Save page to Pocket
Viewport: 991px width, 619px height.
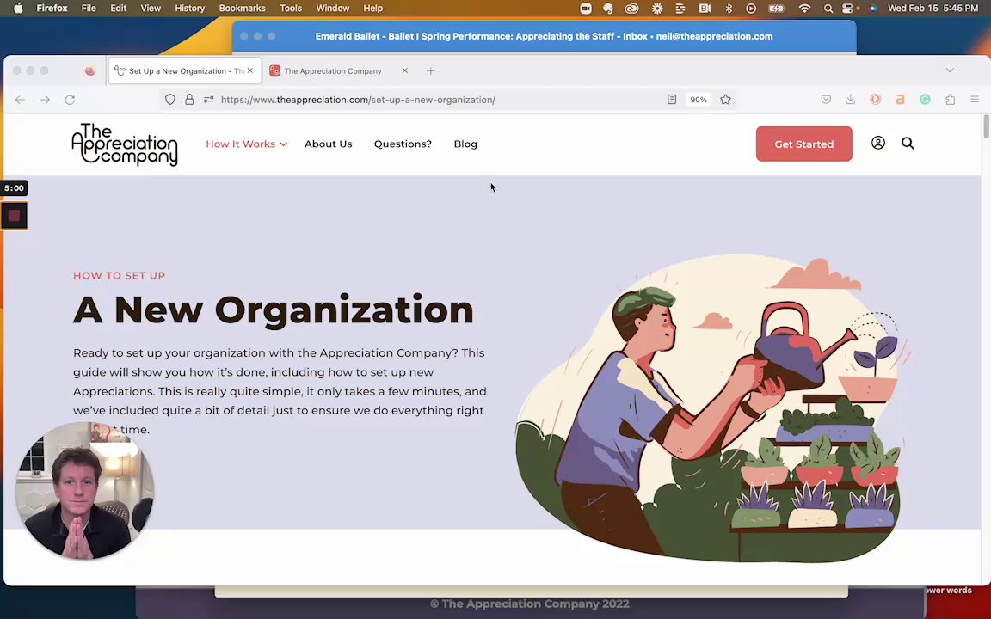[x=826, y=99]
